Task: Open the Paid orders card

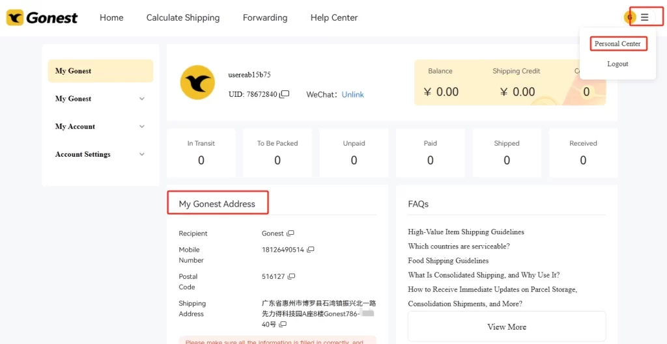Action: coord(430,153)
